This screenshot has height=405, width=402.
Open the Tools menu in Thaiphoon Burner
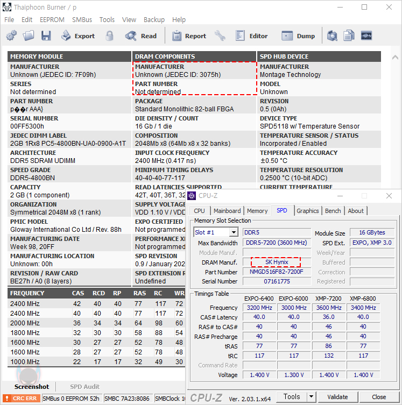point(107,19)
